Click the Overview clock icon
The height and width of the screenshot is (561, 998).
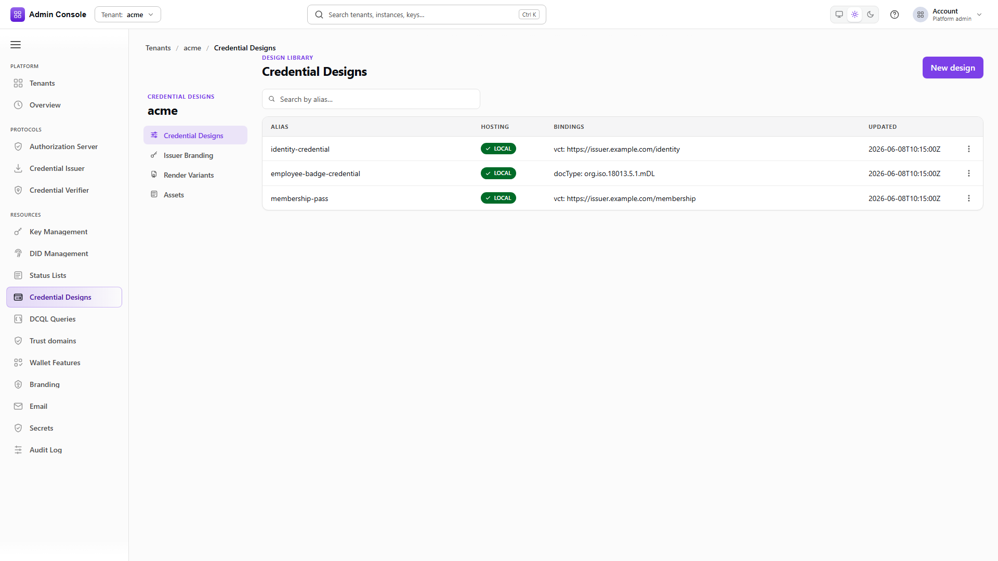click(x=18, y=105)
